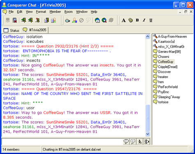195x154 pixels.
Task: Select member Sleeping^Away
Action: (x=167, y=97)
